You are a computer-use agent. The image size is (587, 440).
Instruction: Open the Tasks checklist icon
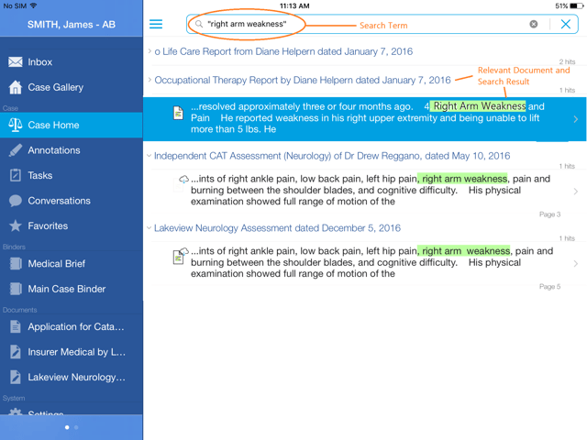(x=16, y=175)
